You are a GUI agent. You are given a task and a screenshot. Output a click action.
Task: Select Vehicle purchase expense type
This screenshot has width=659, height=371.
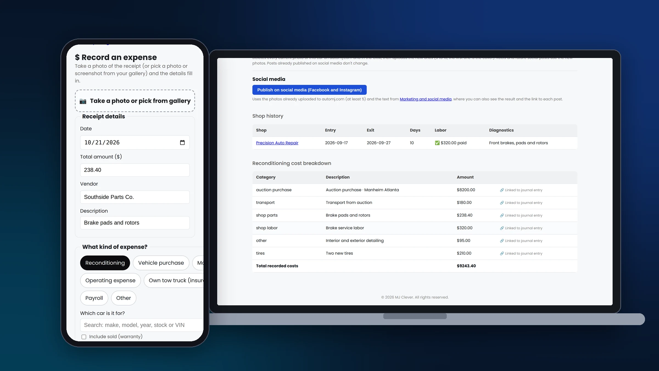[161, 263]
